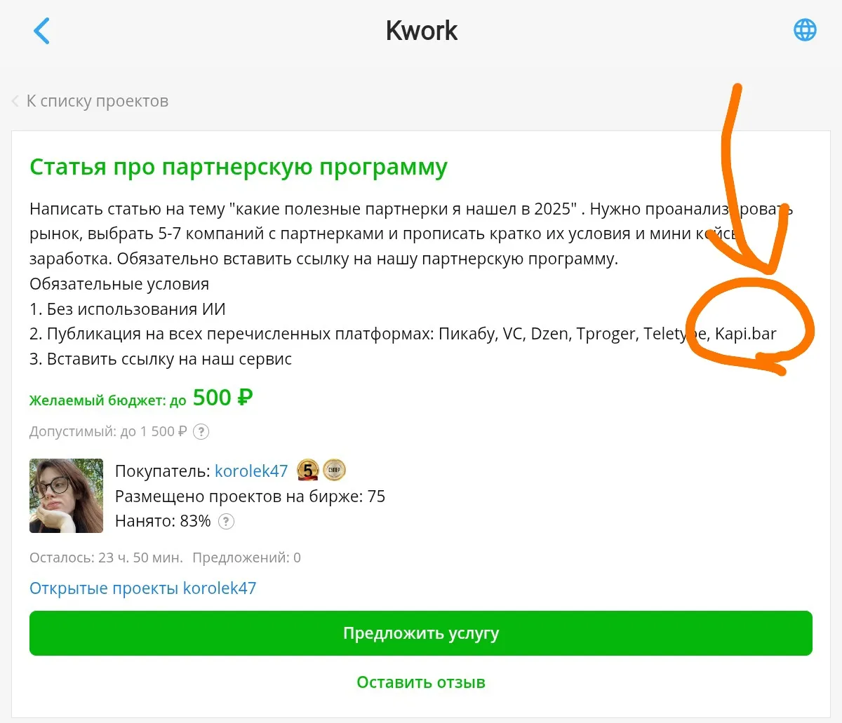The width and height of the screenshot is (842, 723).
Task: Open the korolek47 buyer profile link
Action: (251, 471)
